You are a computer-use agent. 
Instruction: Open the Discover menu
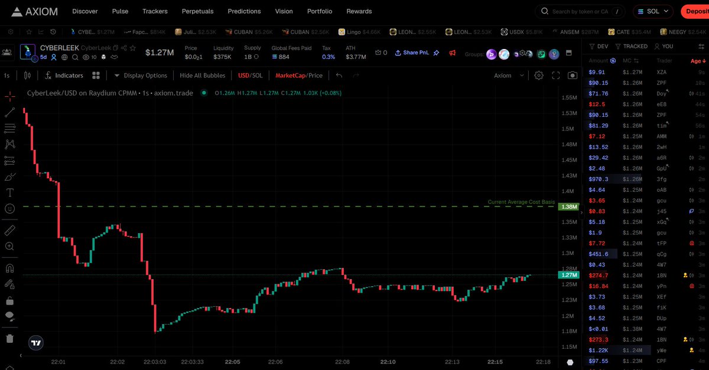click(x=85, y=11)
